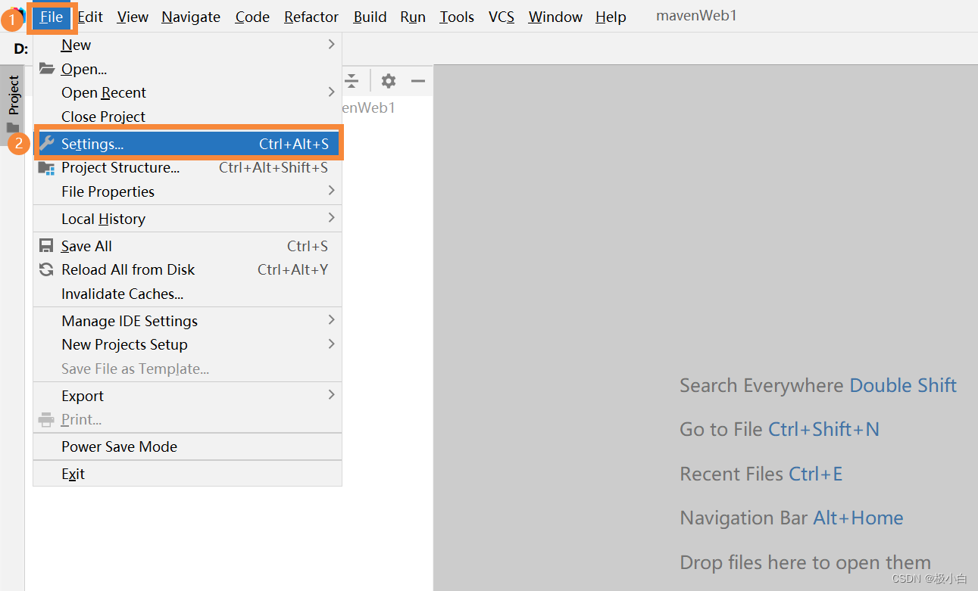Expand the File Properties submenu

coord(187,191)
